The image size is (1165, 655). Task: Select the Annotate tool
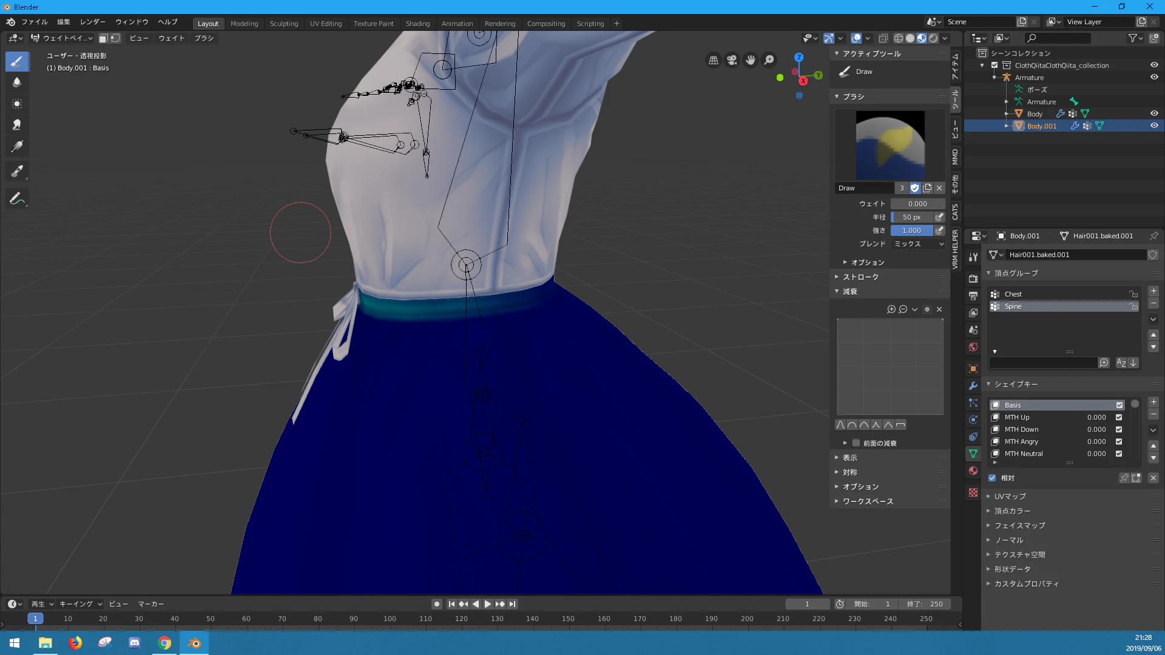[17, 198]
